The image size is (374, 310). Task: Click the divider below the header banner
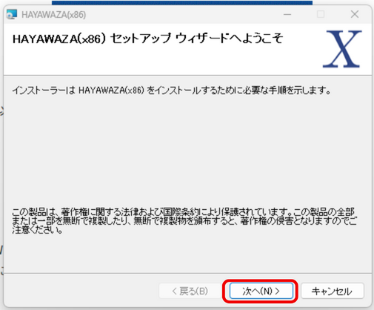pyautogui.click(x=187, y=75)
